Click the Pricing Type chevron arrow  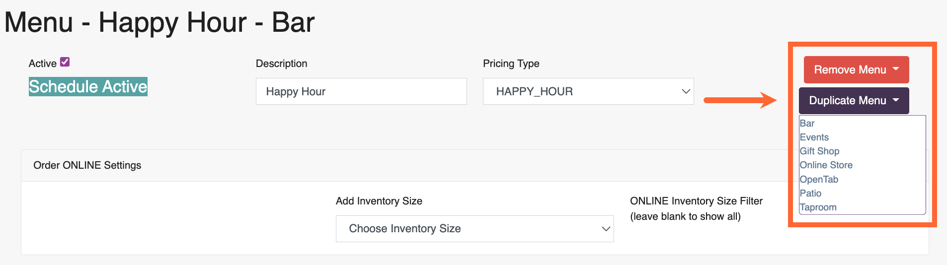(x=686, y=91)
